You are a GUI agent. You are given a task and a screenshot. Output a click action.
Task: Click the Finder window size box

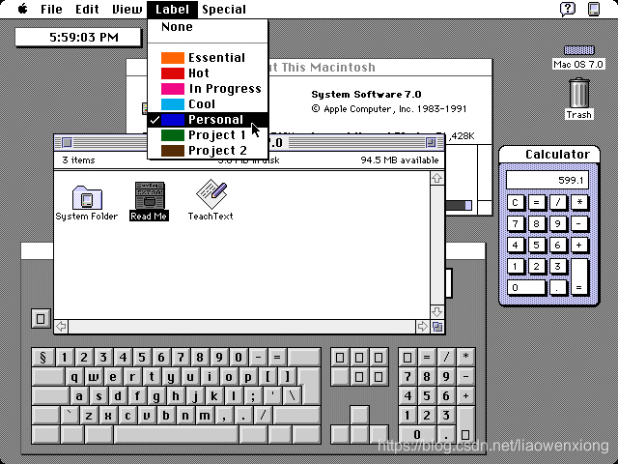point(437,327)
